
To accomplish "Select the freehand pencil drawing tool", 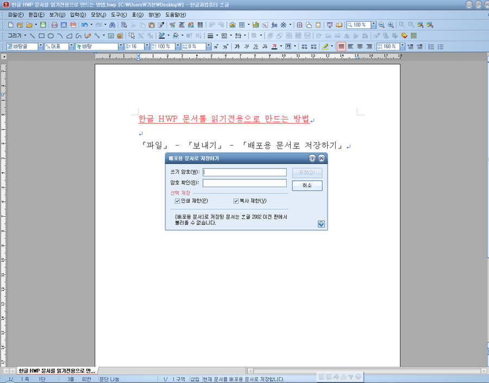I will [88, 35].
